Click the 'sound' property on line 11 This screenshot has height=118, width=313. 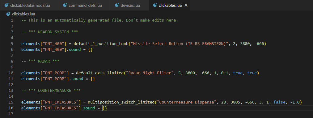pos(77,79)
